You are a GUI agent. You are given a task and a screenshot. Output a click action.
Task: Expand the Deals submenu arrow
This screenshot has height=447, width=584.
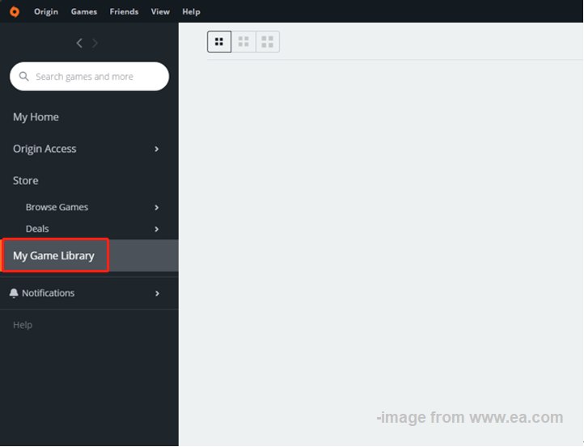[157, 230]
